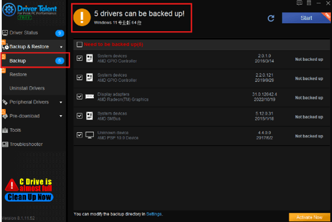Click the Clean Up Now button
The height and width of the screenshot is (222, 332).
pos(29,197)
